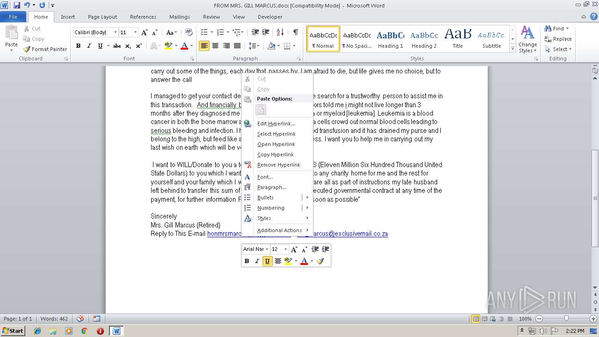Viewport: 599px width, 337px height.
Task: Click italic in mini toolbar
Action: [x=257, y=261]
